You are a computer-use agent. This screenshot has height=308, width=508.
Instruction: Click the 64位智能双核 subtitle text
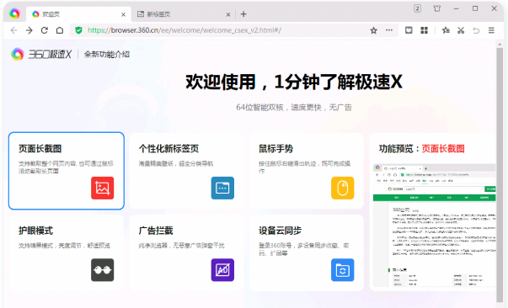pos(294,108)
